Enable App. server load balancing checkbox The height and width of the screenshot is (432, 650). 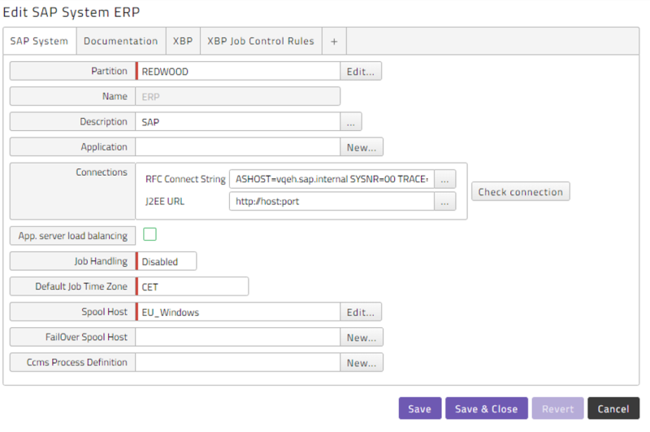tap(149, 234)
